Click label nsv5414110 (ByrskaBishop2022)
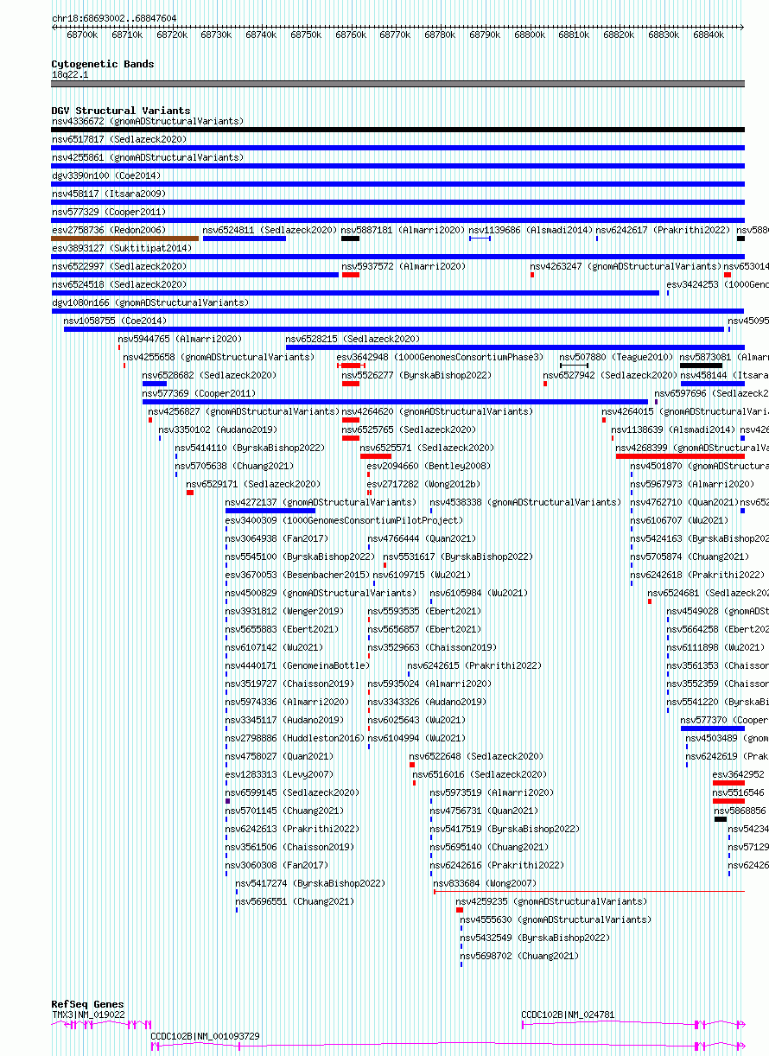The height and width of the screenshot is (1056, 769). 250,448
